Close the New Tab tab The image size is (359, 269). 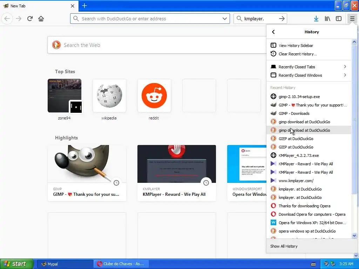(72, 6)
